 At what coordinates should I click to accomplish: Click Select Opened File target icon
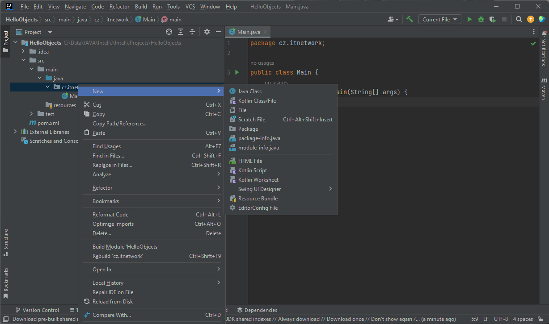(169, 32)
